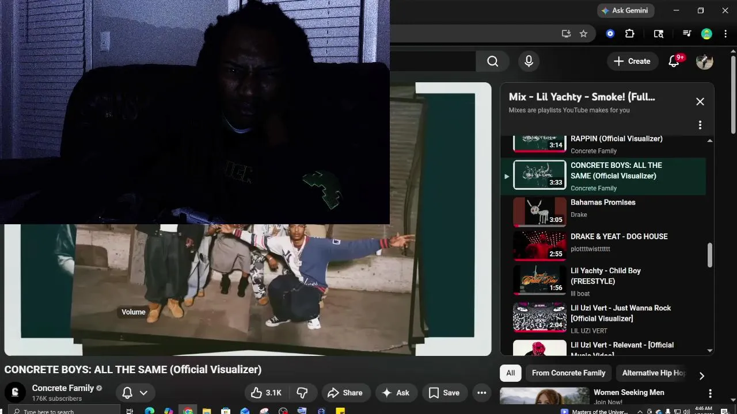Image resolution: width=737 pixels, height=414 pixels.
Task: Open Concrete Family channel name link
Action: point(63,388)
